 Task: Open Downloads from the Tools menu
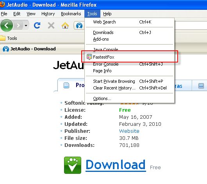pyautogui.click(x=129, y=32)
